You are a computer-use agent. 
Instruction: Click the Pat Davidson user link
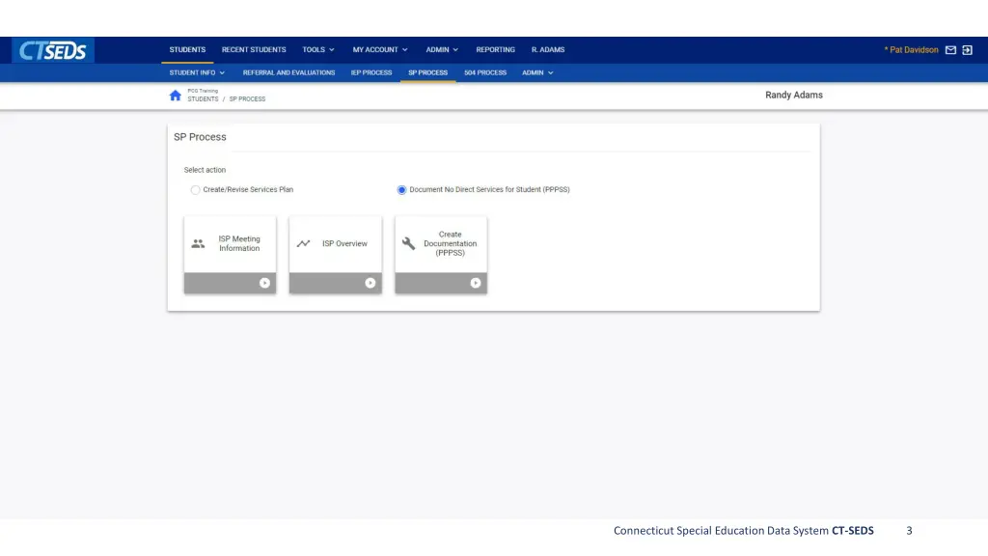[x=911, y=50]
